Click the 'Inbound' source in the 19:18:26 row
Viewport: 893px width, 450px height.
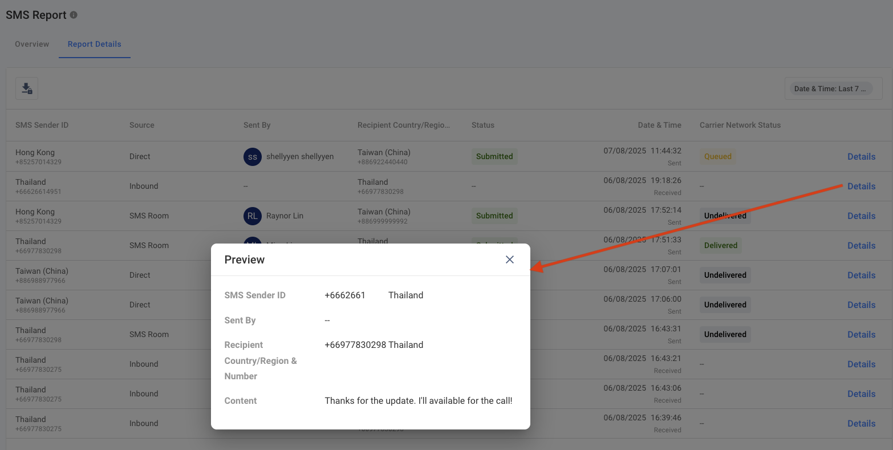(144, 186)
